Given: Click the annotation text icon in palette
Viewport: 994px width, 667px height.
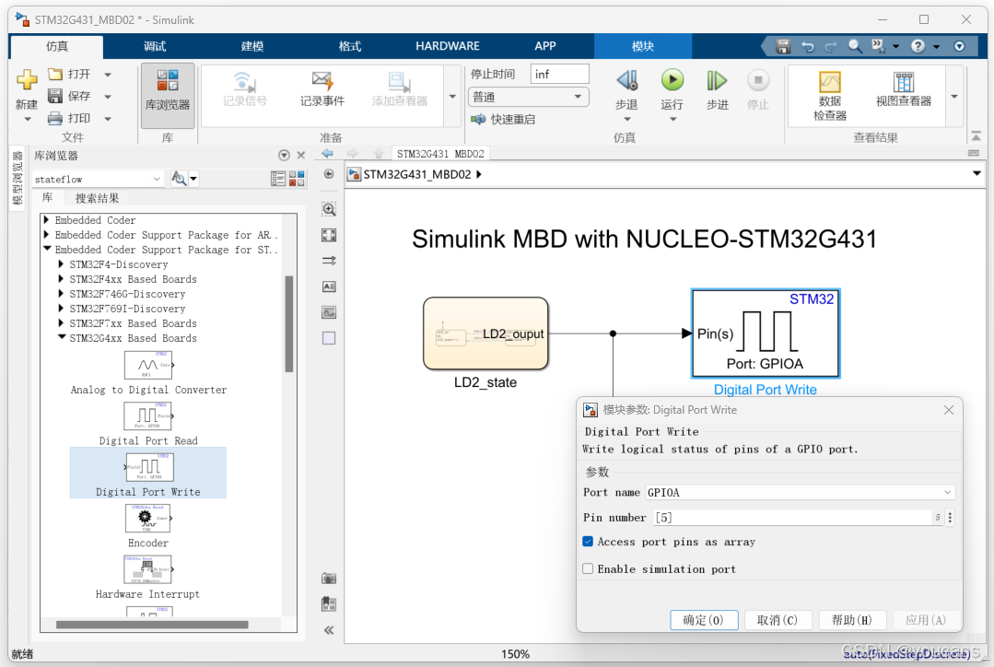Looking at the screenshot, I should (329, 287).
